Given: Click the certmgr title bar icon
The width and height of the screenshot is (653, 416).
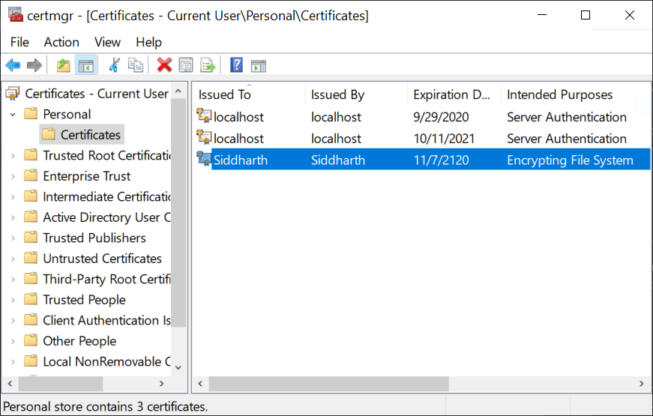Looking at the screenshot, I should (x=16, y=15).
